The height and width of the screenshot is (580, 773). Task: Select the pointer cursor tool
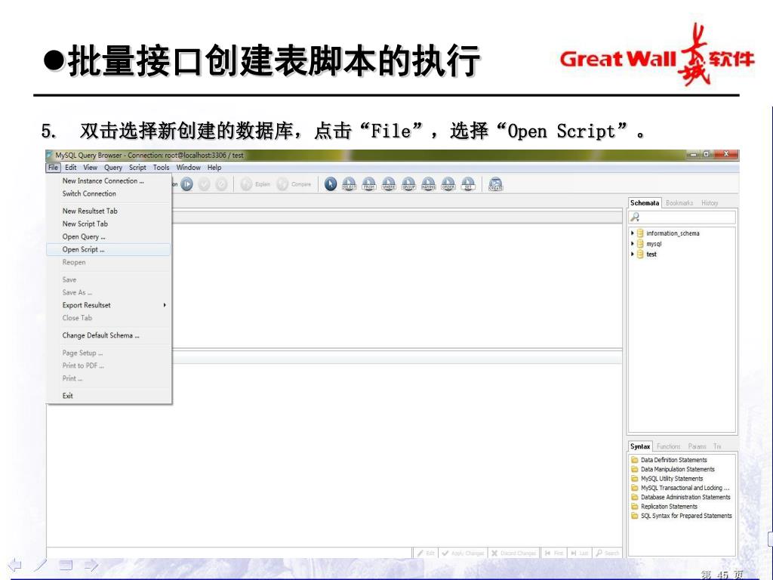tap(331, 184)
